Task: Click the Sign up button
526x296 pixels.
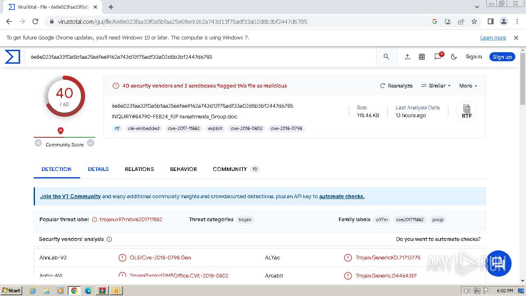Action: (x=502, y=57)
